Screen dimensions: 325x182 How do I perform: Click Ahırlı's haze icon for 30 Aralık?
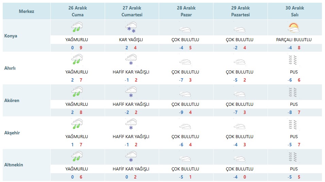tap(294, 60)
